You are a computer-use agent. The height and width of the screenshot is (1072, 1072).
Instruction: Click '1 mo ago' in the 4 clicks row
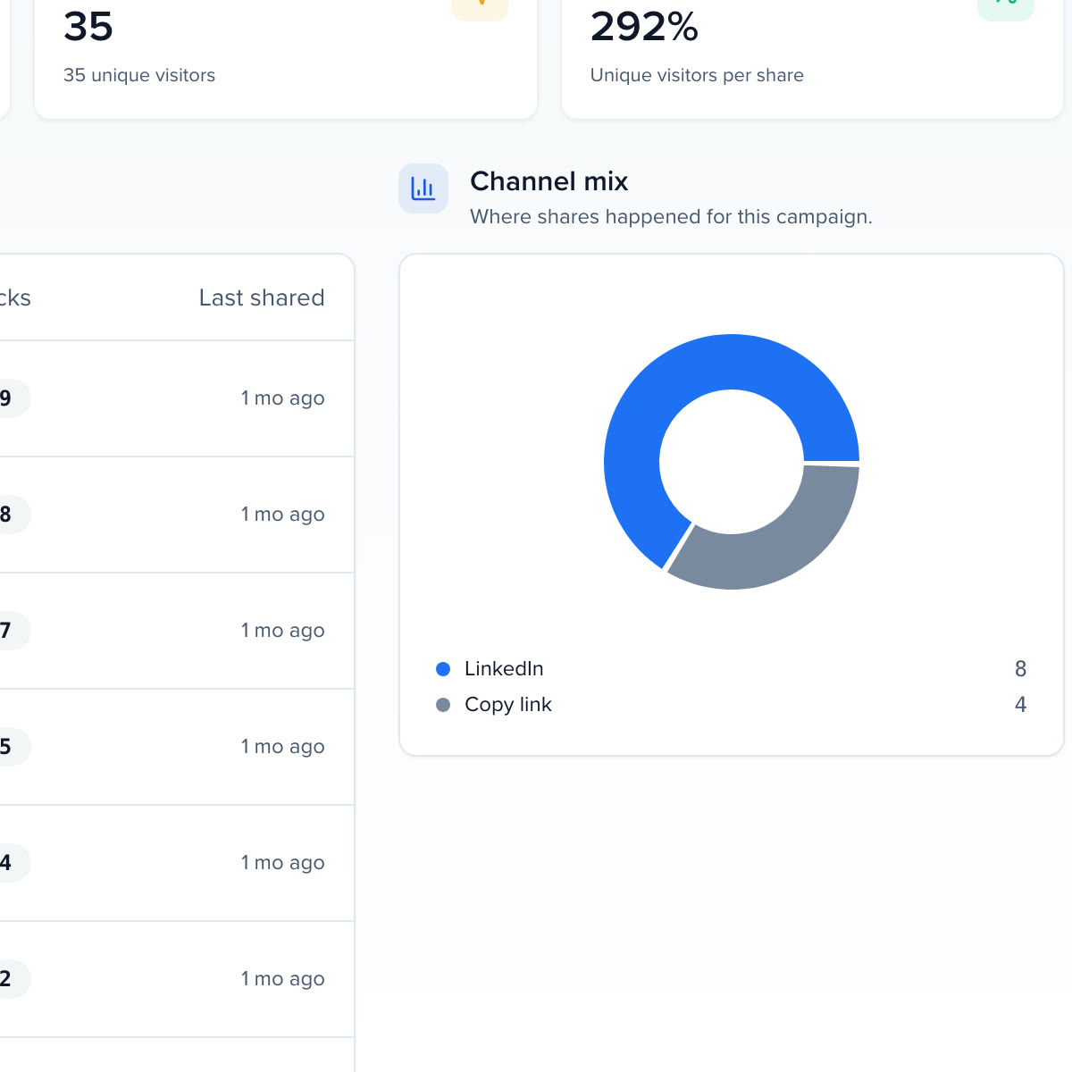[282, 863]
